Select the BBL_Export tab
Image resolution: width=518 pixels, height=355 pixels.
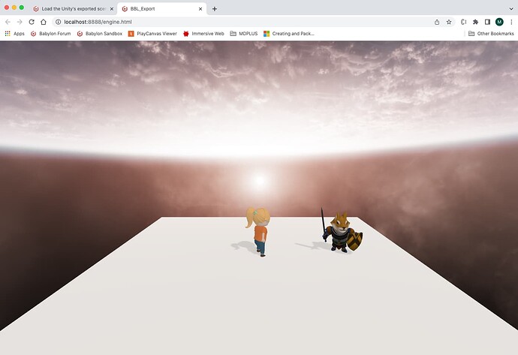coord(162,9)
